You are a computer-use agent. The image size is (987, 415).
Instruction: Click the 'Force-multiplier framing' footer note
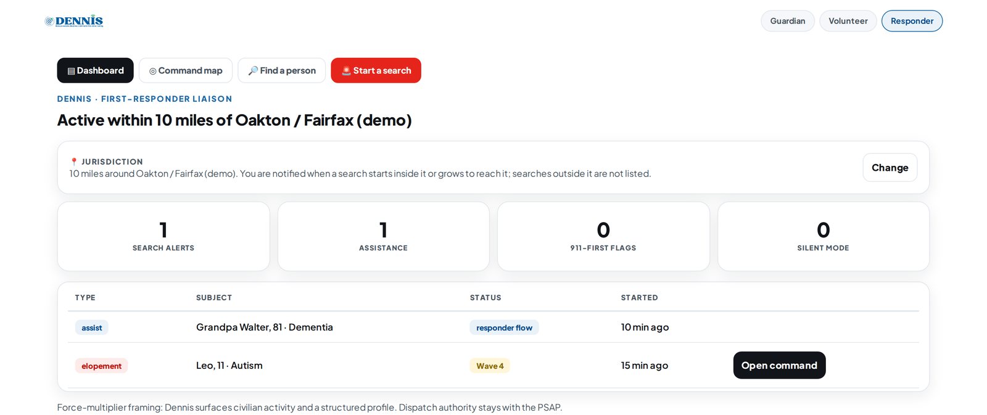pyautogui.click(x=310, y=407)
